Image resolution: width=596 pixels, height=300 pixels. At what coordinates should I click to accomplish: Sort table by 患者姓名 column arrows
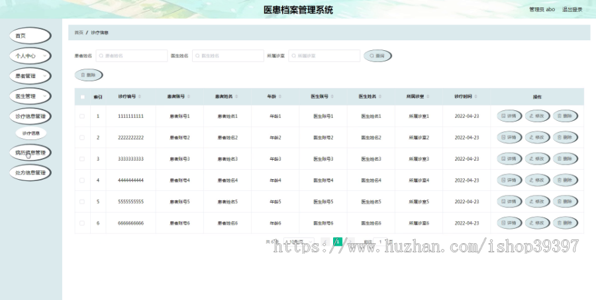pos(236,96)
